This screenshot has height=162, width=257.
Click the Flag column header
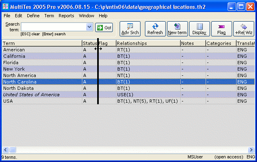(x=107, y=43)
